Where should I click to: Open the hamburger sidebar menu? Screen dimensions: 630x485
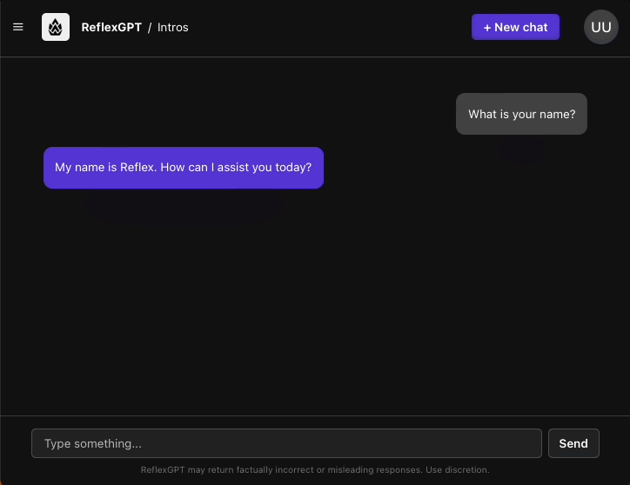pyautogui.click(x=18, y=27)
